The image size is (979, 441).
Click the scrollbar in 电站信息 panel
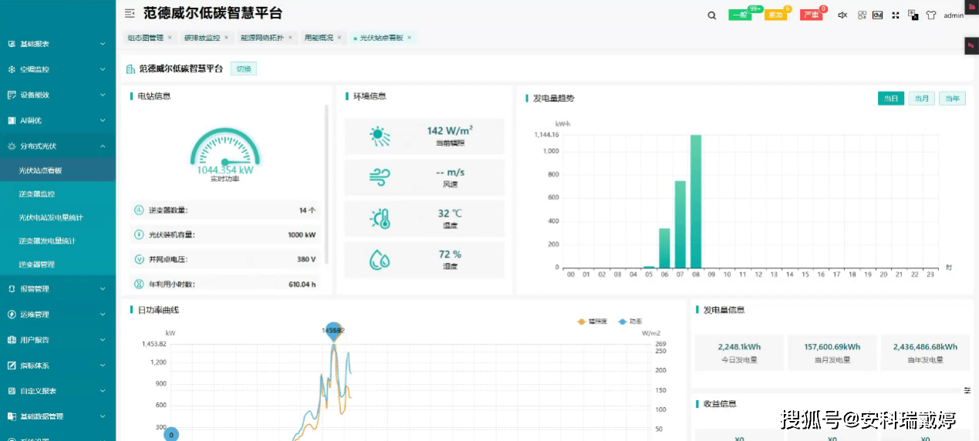326,185
